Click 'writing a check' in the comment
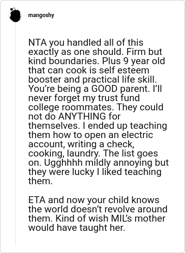The image size is (185, 253). (x=101, y=145)
